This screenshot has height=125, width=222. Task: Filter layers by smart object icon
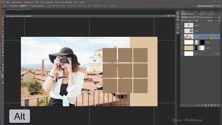[212, 14]
